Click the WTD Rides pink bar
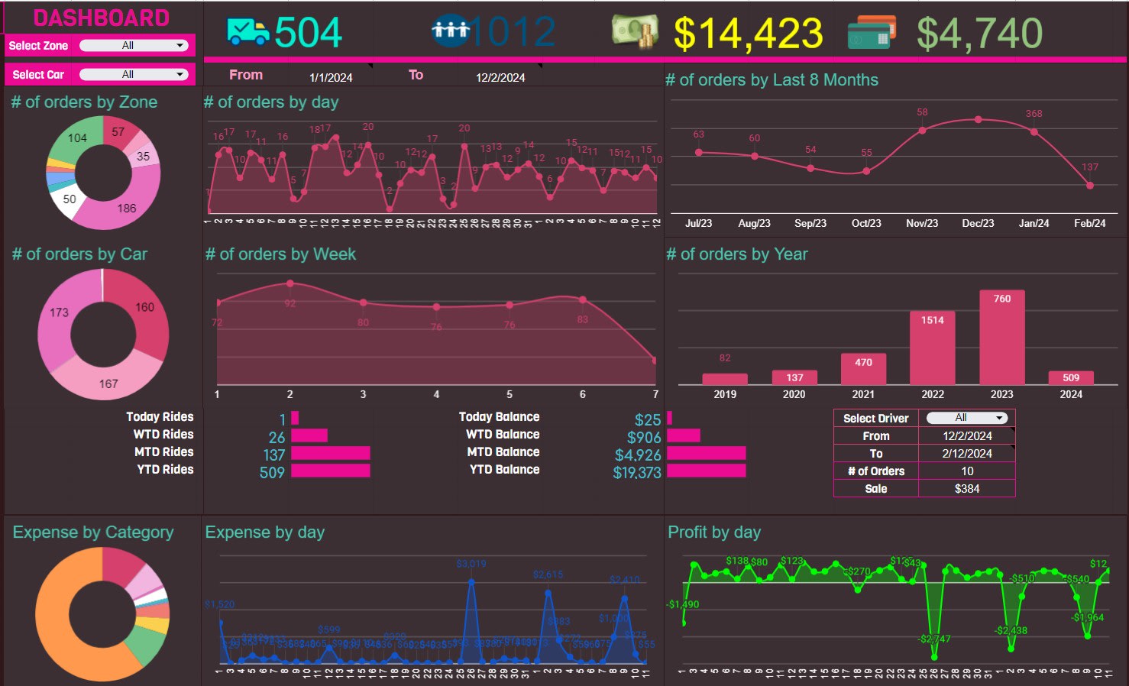Image resolution: width=1129 pixels, height=686 pixels. [309, 435]
